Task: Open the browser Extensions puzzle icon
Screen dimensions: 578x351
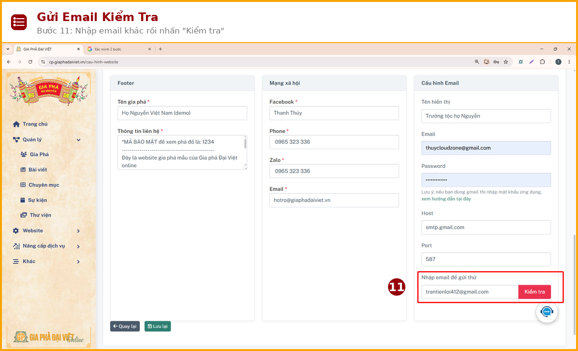Action: [543, 62]
